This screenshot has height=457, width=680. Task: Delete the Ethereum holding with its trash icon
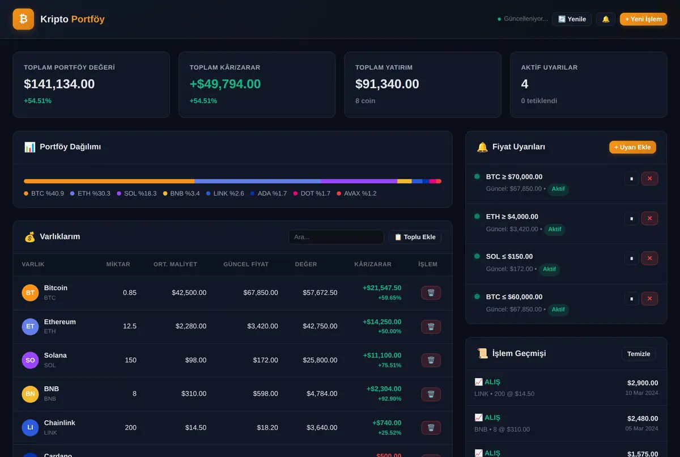tap(431, 327)
